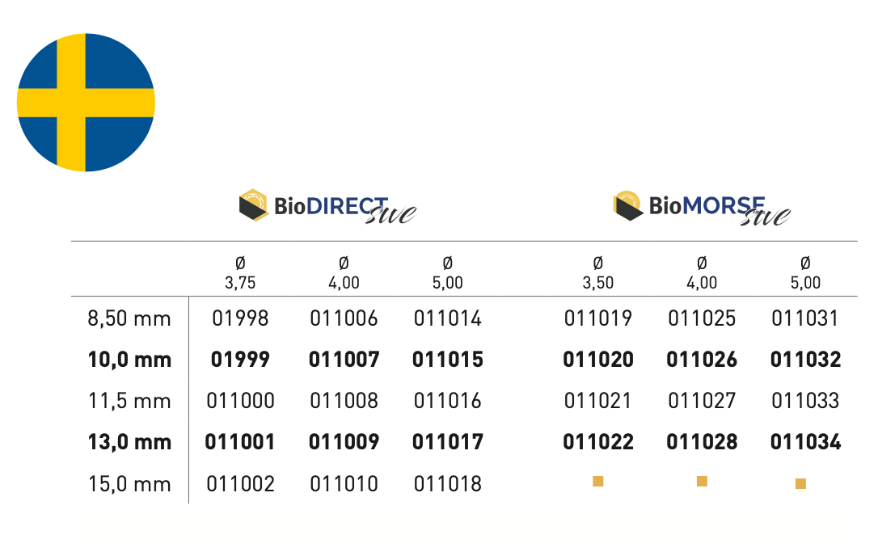878x556 pixels.
Task: Select bold product code 011007
Action: tap(344, 360)
